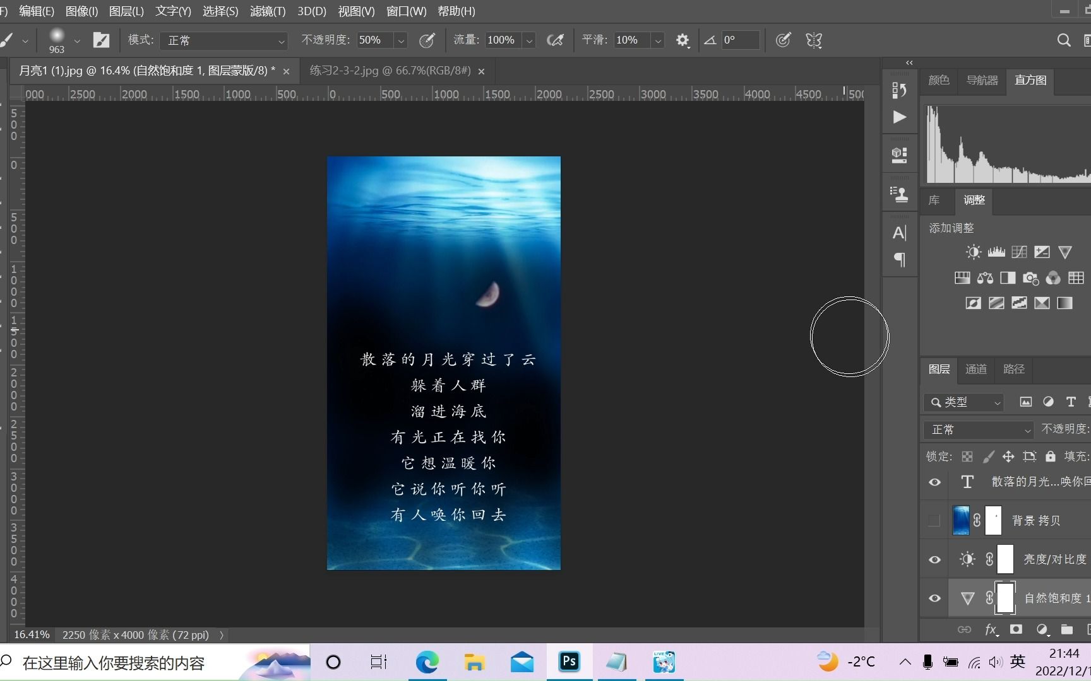Click the Hue/Saturation adjustment icon
1091x681 pixels.
coord(962,277)
